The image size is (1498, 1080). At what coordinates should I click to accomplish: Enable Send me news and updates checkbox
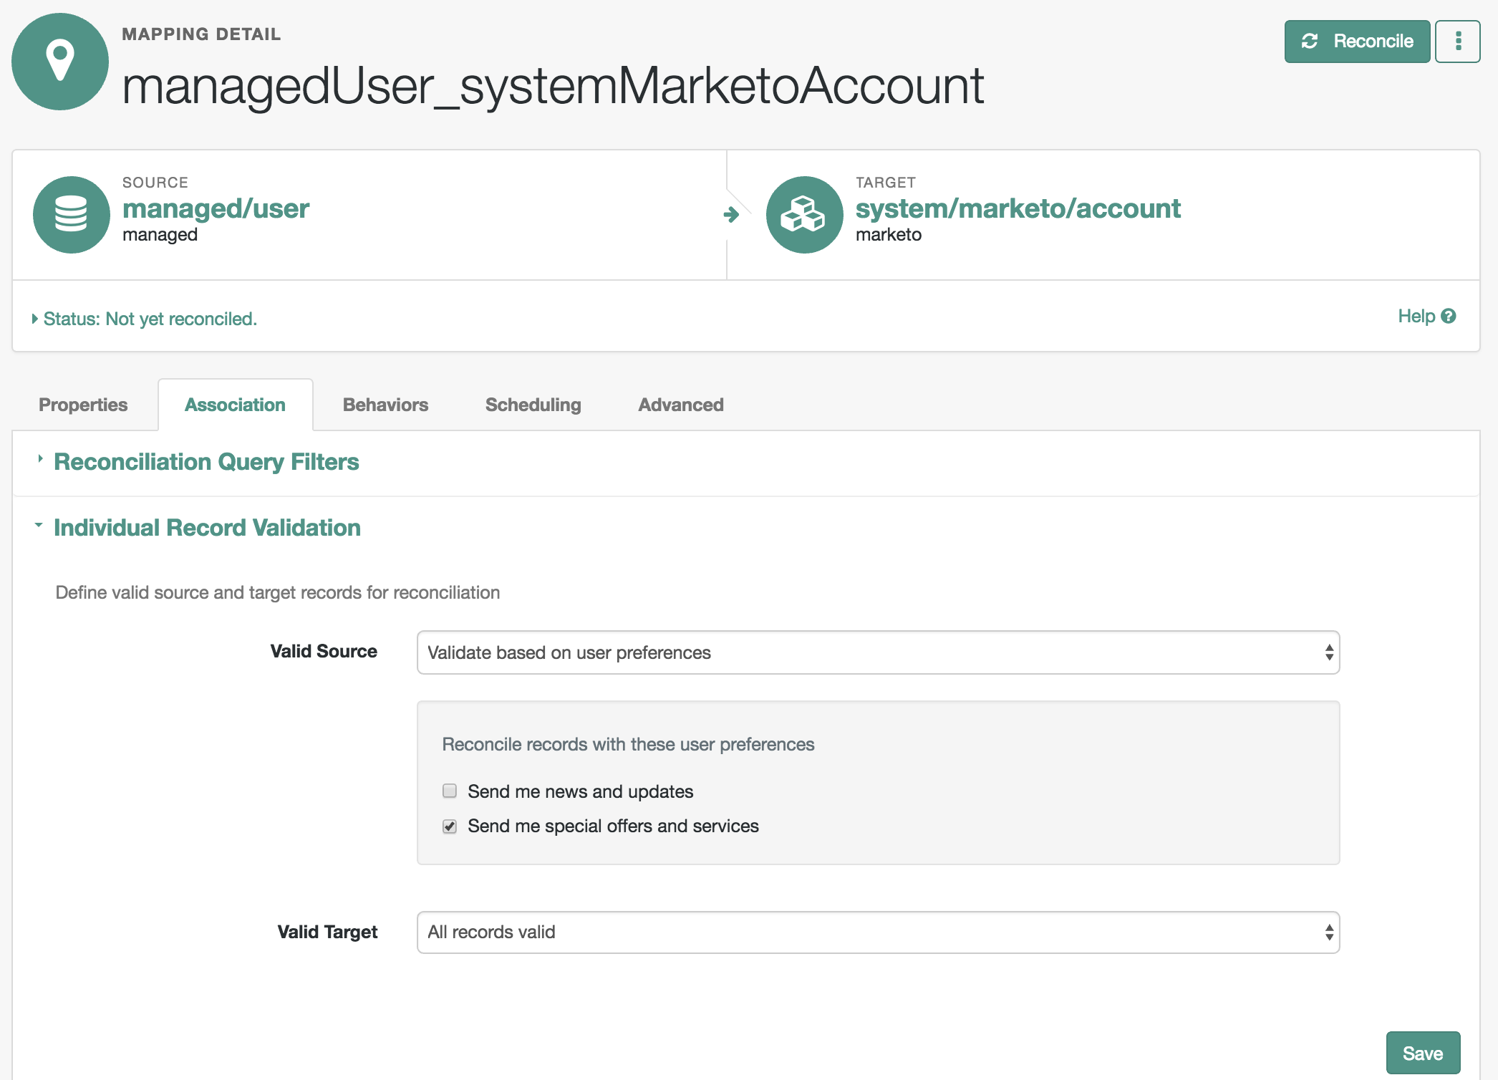[450, 791]
